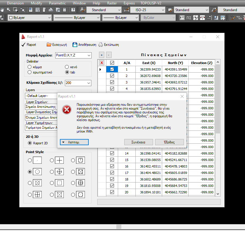
Task: Click Εισαγωγή (import) folder button
Action: point(57,45)
